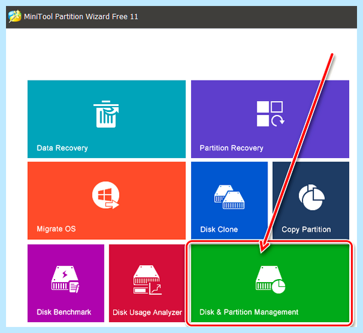Image resolution: width=363 pixels, height=333 pixels.
Task: Click the two-drives Disk Clone icon
Action: (x=229, y=197)
